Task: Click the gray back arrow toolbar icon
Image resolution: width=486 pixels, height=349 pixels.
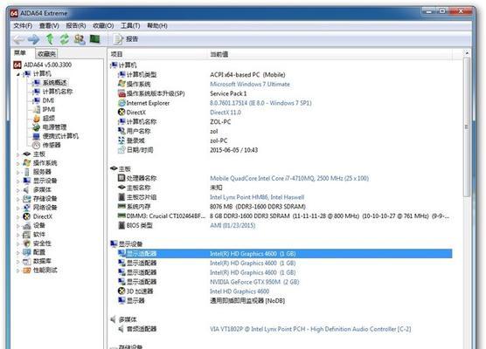Action: pyautogui.click(x=18, y=39)
